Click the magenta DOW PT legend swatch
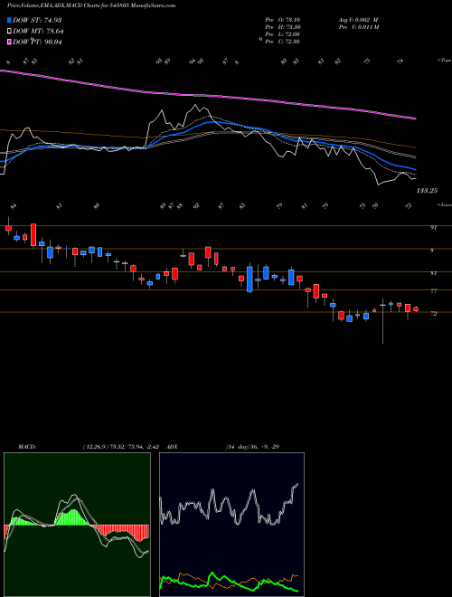 pyautogui.click(x=9, y=42)
